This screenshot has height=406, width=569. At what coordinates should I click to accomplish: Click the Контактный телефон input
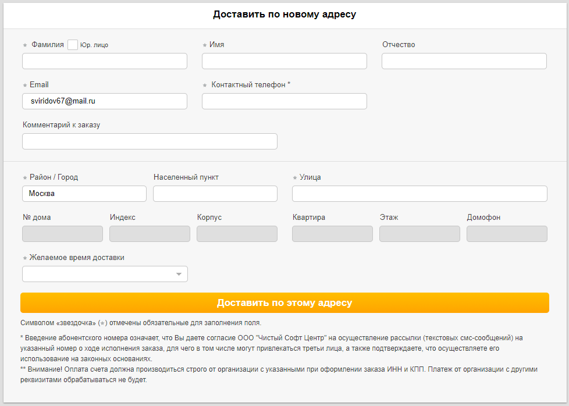coord(284,101)
